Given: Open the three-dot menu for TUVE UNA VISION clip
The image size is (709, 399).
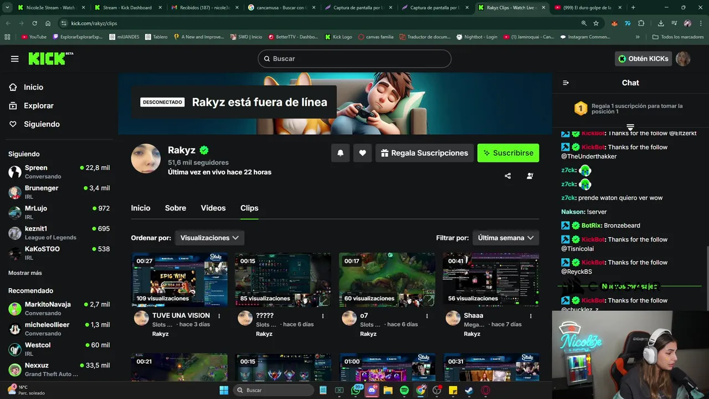Looking at the screenshot, I should coord(219,316).
